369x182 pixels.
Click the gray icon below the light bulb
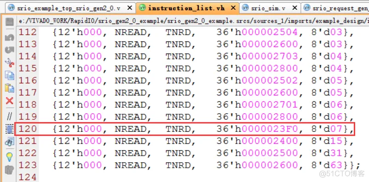9,170
